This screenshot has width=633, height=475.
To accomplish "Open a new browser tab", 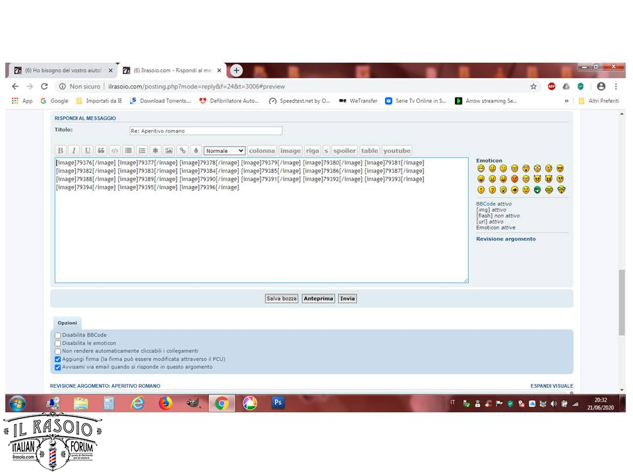I will click(x=237, y=71).
